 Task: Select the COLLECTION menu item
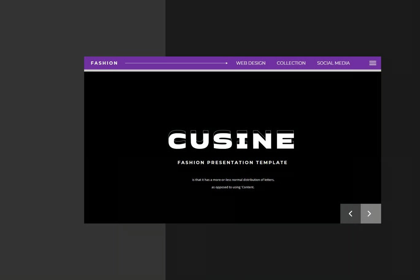tap(291, 63)
